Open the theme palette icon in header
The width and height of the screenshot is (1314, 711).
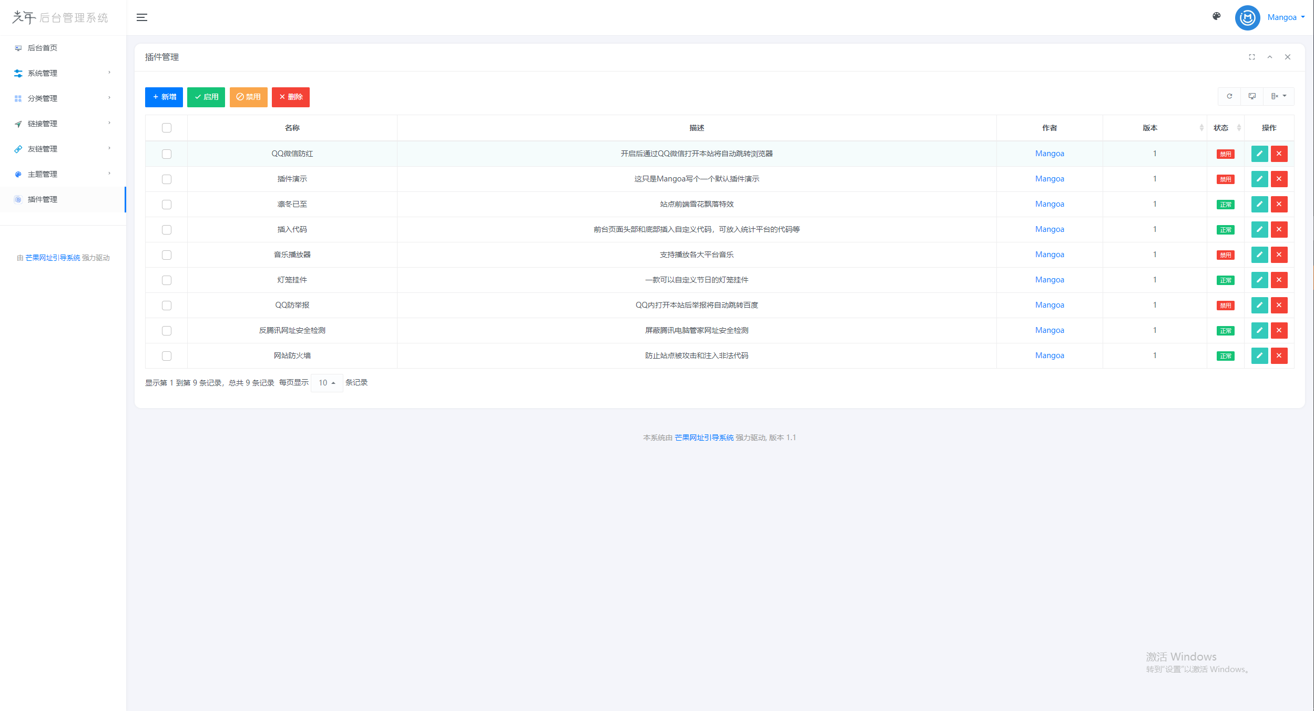pos(1216,16)
